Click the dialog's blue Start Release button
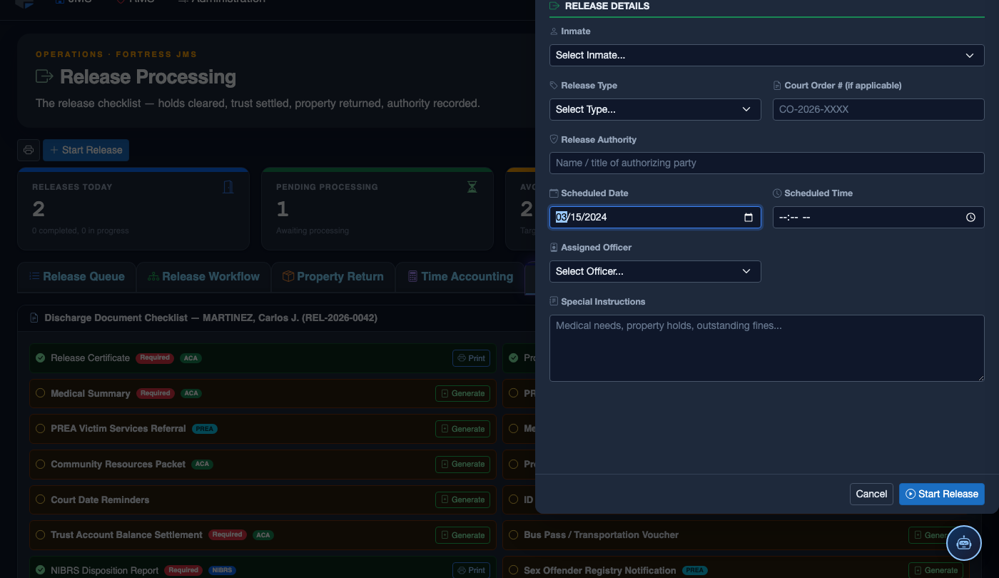Image resolution: width=999 pixels, height=578 pixels. pos(942,494)
